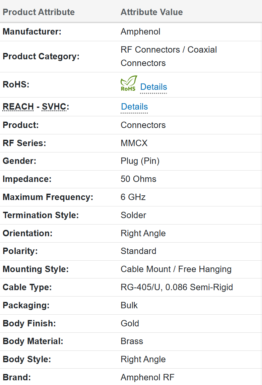Screen dimensions: 262x385
Task: Click the 6 GHz maximum frequency value
Action: pos(133,197)
